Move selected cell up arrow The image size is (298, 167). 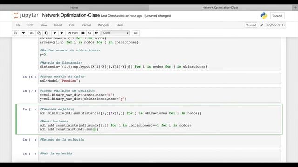pyautogui.click(x=55, y=33)
